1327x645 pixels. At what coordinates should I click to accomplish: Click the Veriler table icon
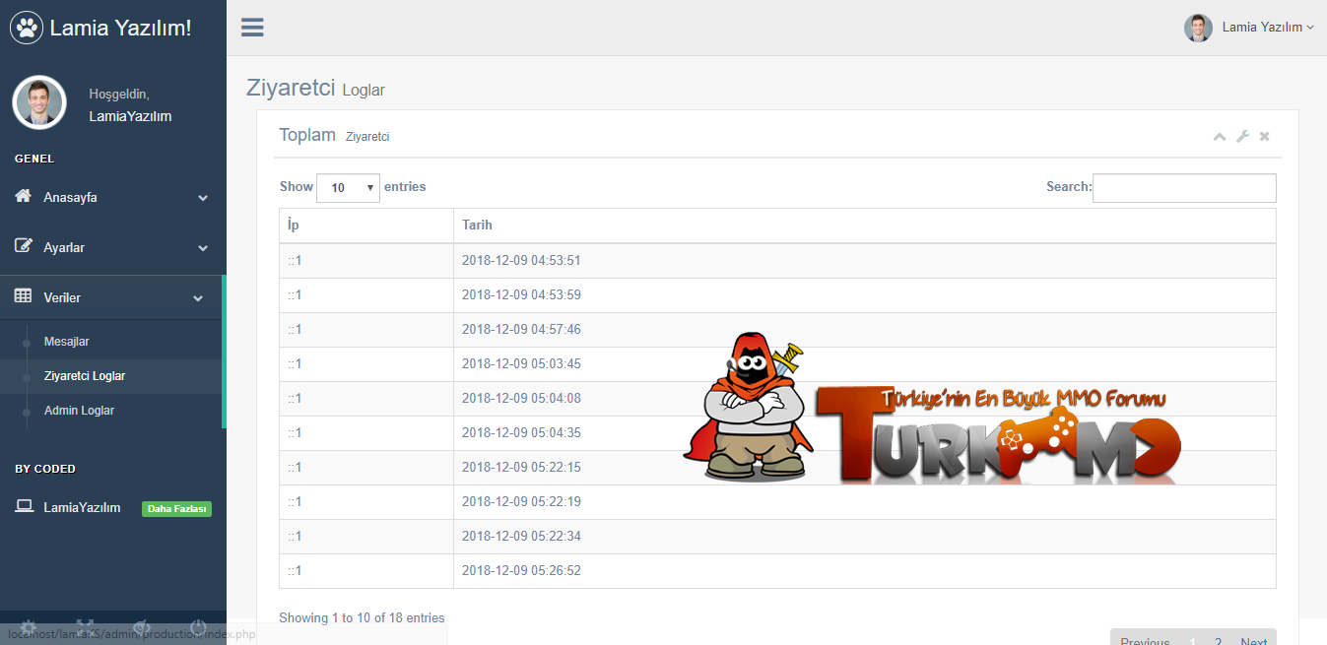24,296
